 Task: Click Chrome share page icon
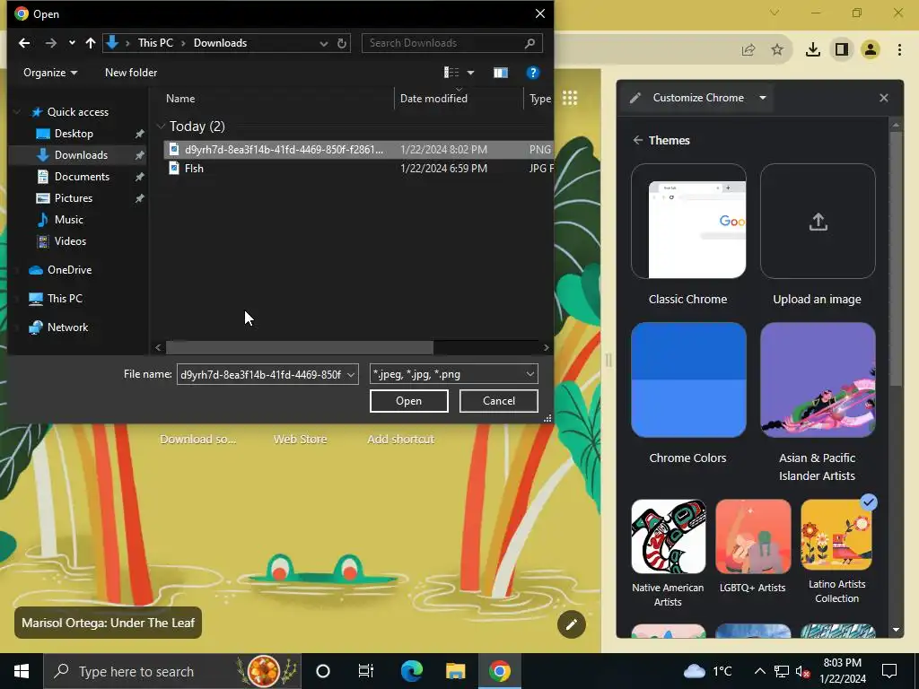coord(748,50)
